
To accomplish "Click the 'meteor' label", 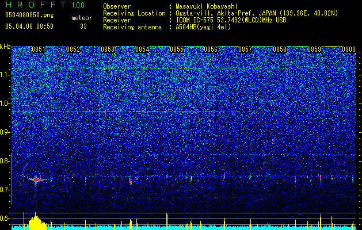I will 82,18.
